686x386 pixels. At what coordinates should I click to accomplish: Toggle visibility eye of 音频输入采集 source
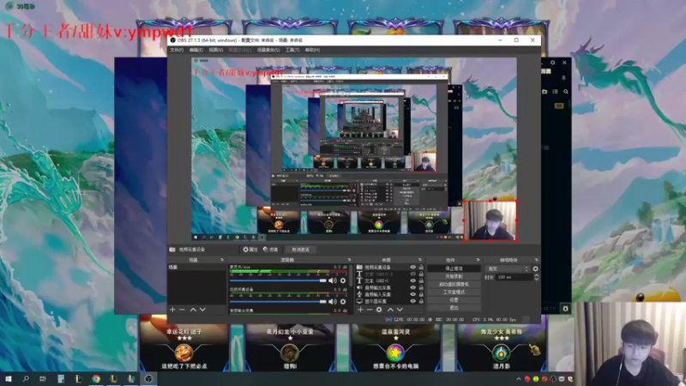click(x=412, y=294)
